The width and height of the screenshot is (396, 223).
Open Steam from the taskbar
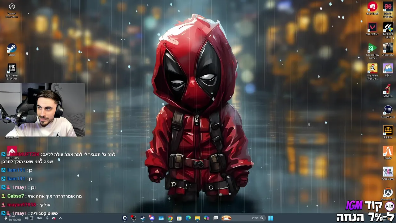(143, 218)
